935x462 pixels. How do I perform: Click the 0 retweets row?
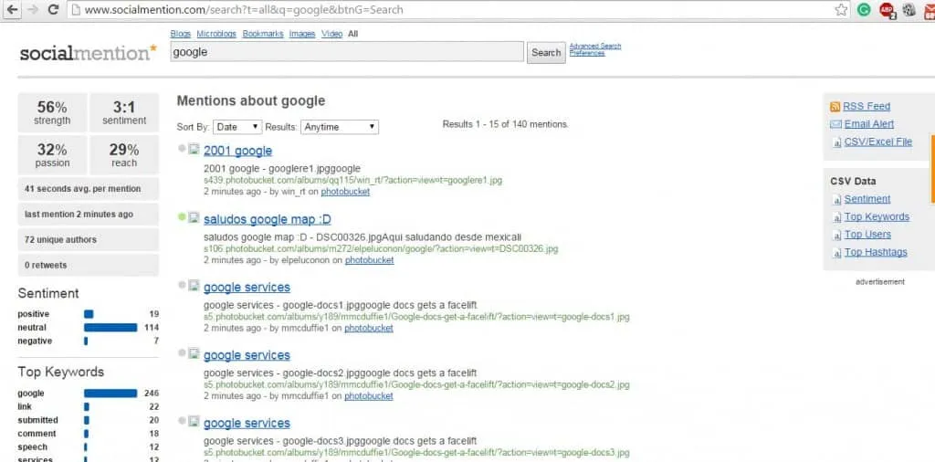click(x=89, y=266)
